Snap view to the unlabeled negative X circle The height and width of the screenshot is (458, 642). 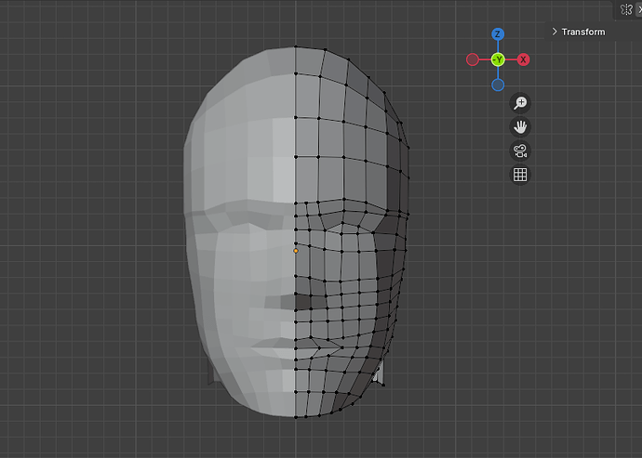(473, 59)
